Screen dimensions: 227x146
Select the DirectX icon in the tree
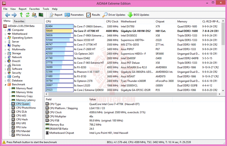[9, 61]
